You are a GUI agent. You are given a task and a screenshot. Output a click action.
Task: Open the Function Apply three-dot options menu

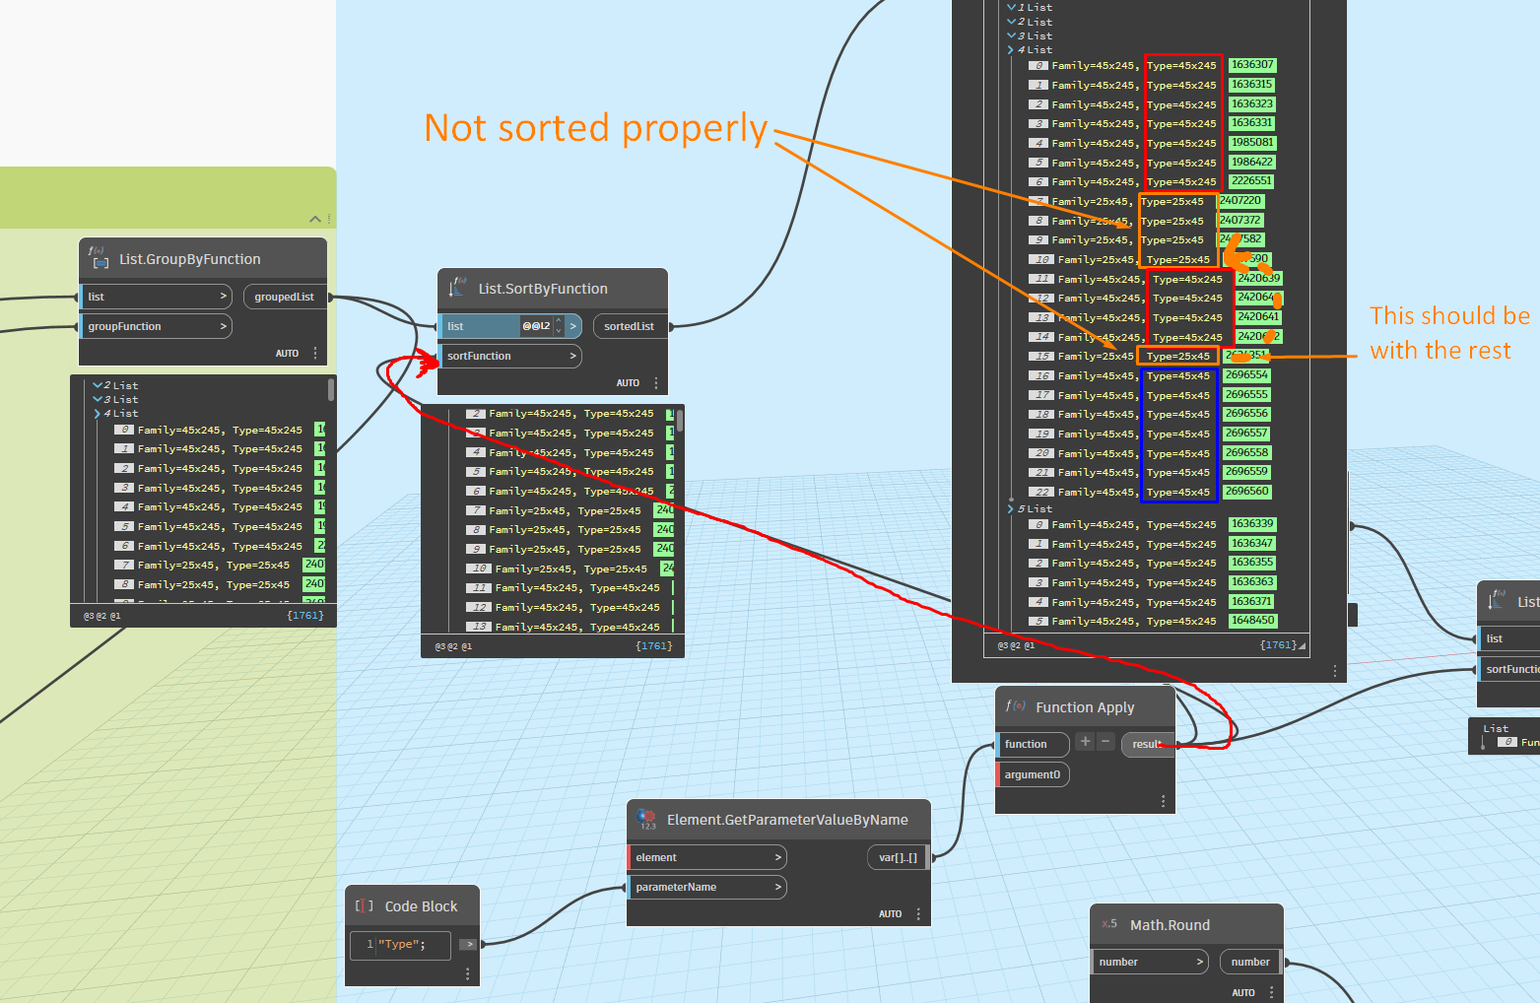[1163, 800]
